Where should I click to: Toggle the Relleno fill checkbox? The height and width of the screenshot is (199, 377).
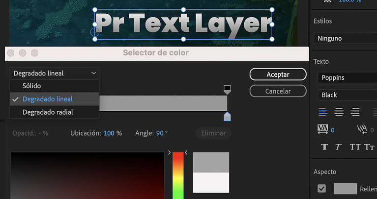point(321,189)
